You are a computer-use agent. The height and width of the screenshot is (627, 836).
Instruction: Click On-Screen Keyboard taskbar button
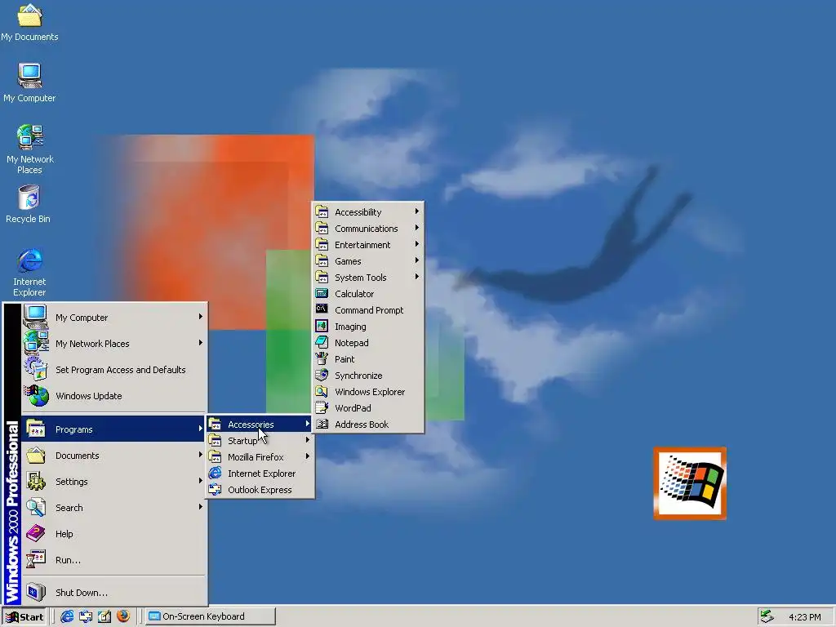(211, 616)
